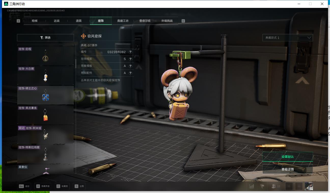Maximize the 三角洲行动 window
The height and width of the screenshot is (193, 330).
point(310,4)
